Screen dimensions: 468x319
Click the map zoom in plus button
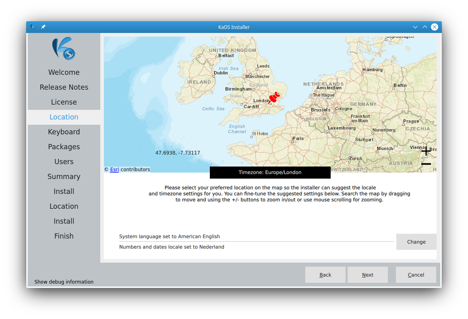pos(426,151)
